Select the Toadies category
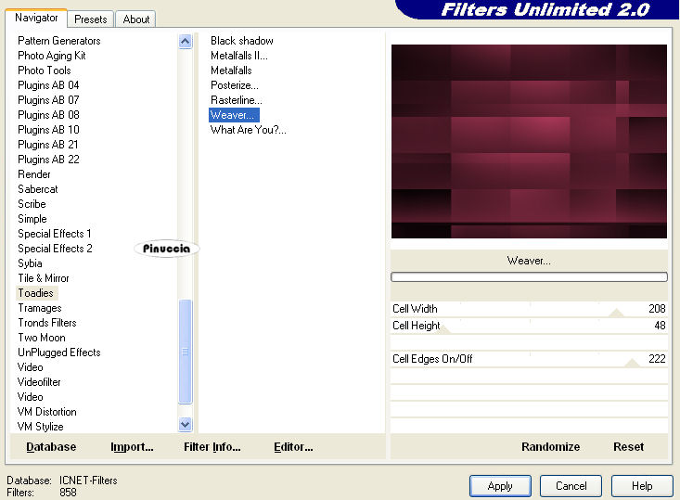The image size is (680, 500). click(35, 293)
